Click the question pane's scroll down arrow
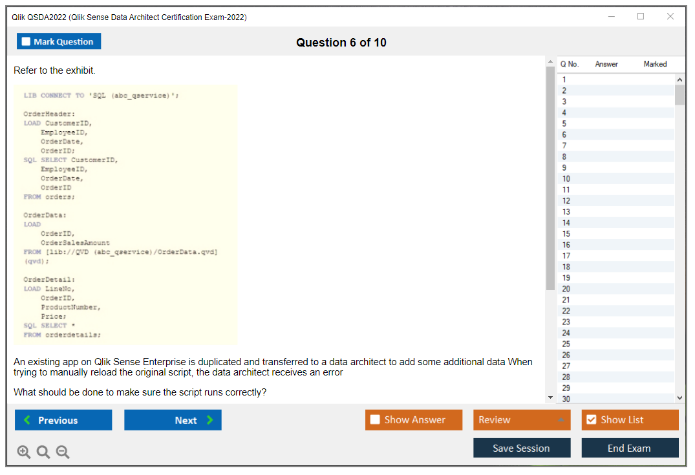This screenshot has width=695, height=475. [550, 397]
